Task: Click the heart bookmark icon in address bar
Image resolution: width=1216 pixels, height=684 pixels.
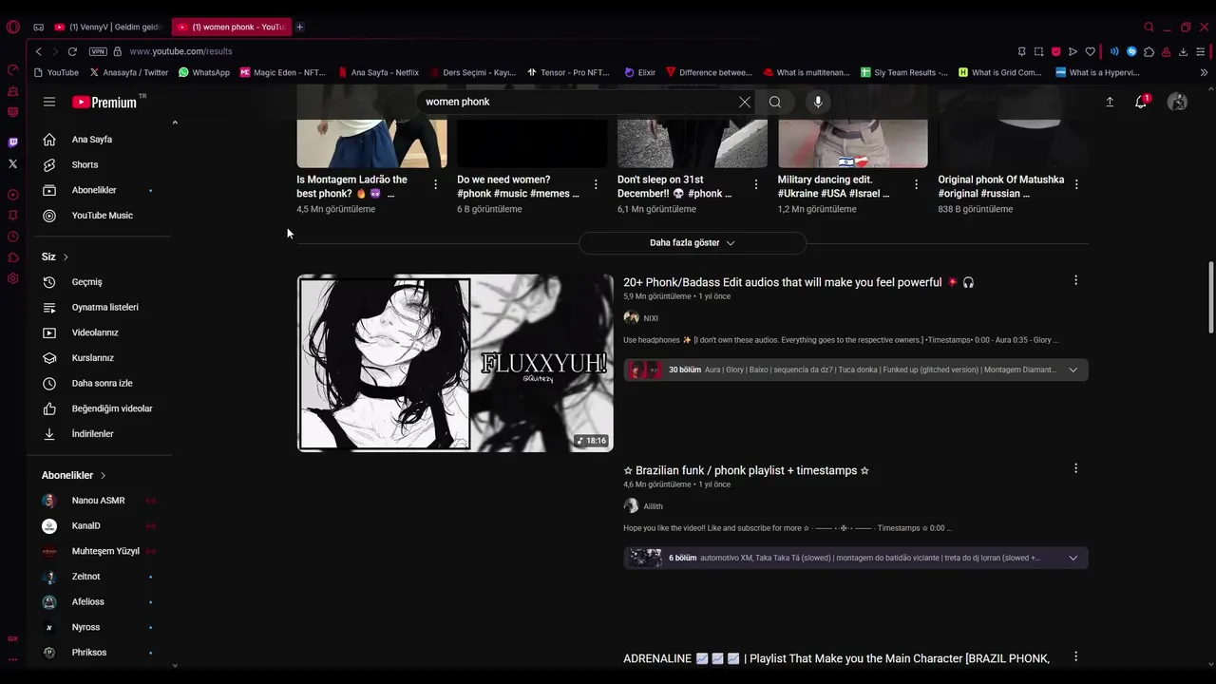Action: tap(1090, 51)
